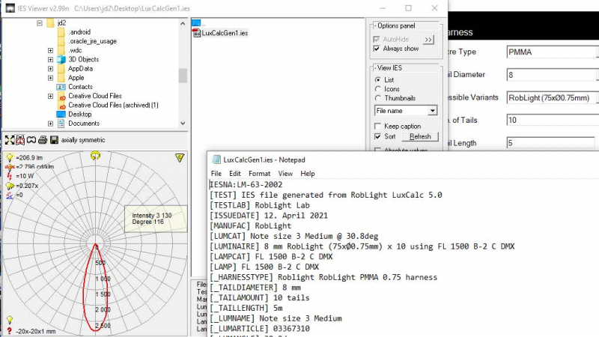
Task: Collapse the jd2 folder tree node
Action: 40,23
